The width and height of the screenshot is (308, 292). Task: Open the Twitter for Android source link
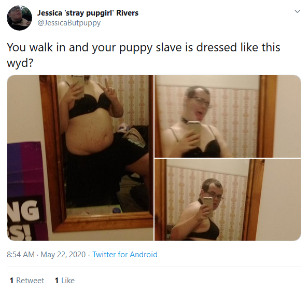pos(125,255)
